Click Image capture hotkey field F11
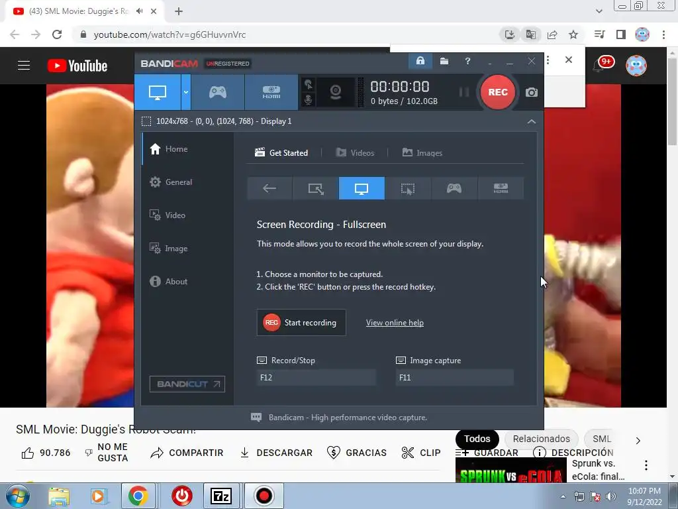Image resolution: width=678 pixels, height=509 pixels. 454,377
